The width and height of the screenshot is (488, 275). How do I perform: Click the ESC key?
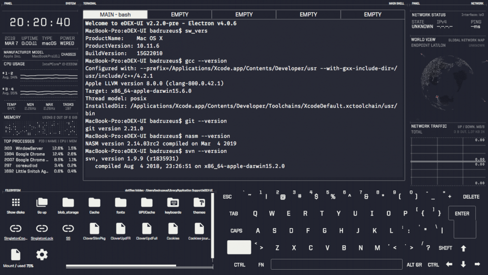(227, 197)
